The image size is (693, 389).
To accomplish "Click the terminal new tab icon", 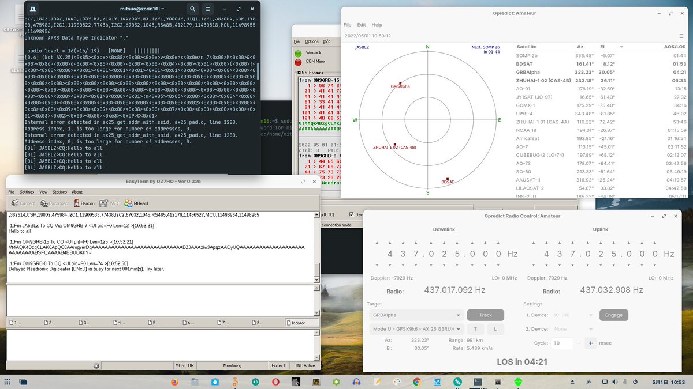I will point(33,9).
